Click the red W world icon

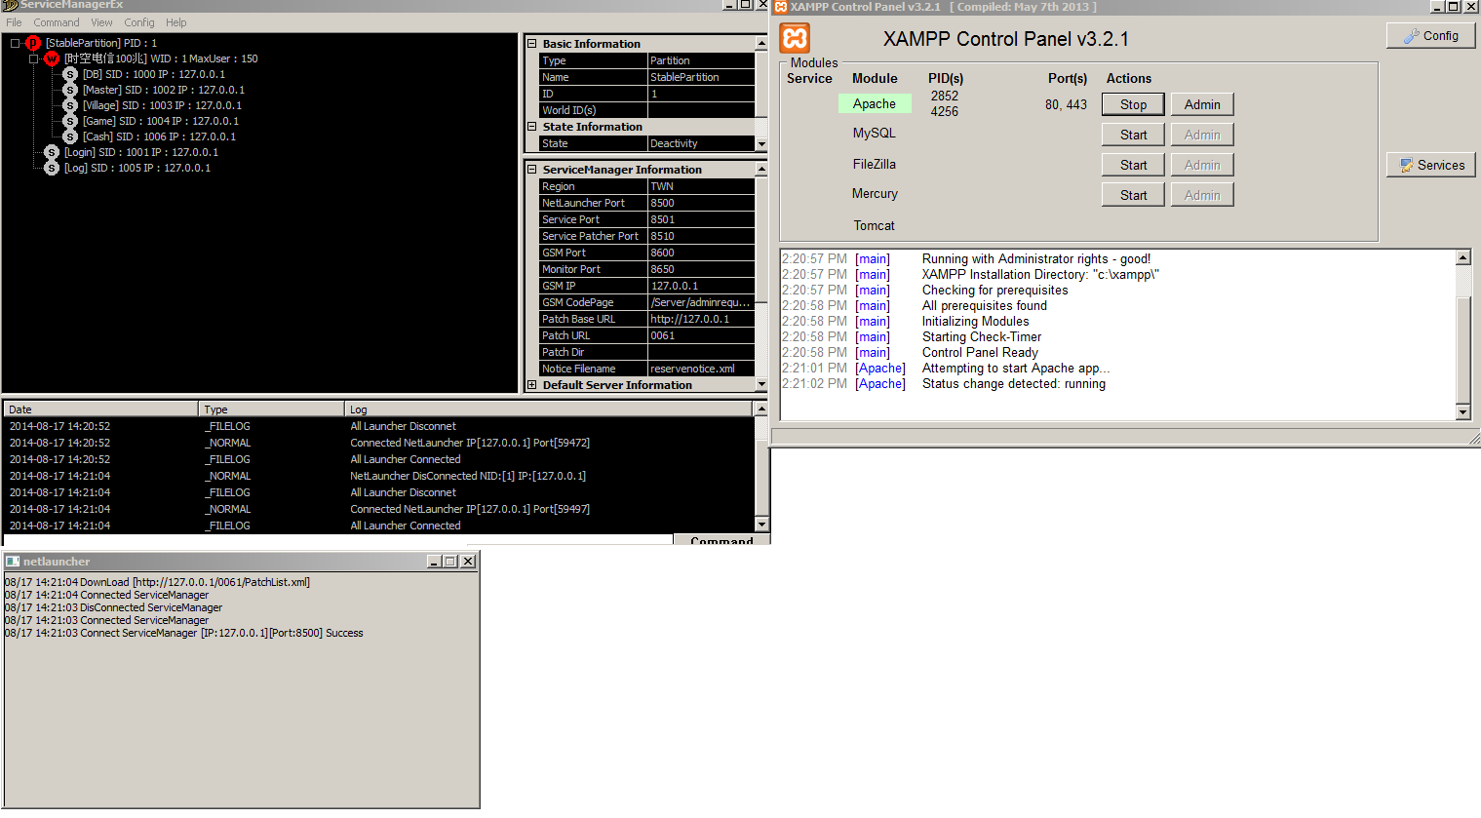point(52,58)
